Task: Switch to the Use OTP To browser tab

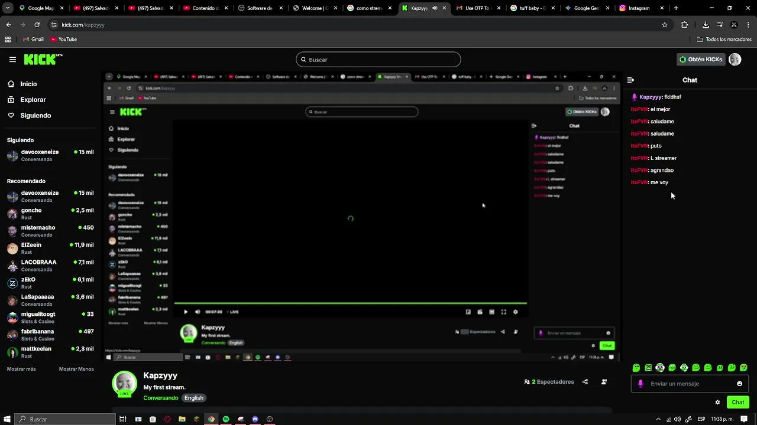Action: pos(478,8)
